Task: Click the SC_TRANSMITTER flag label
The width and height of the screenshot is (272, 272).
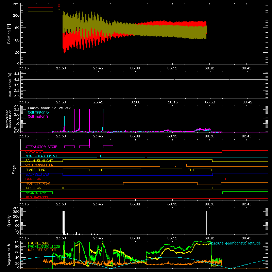Action: 39,165
